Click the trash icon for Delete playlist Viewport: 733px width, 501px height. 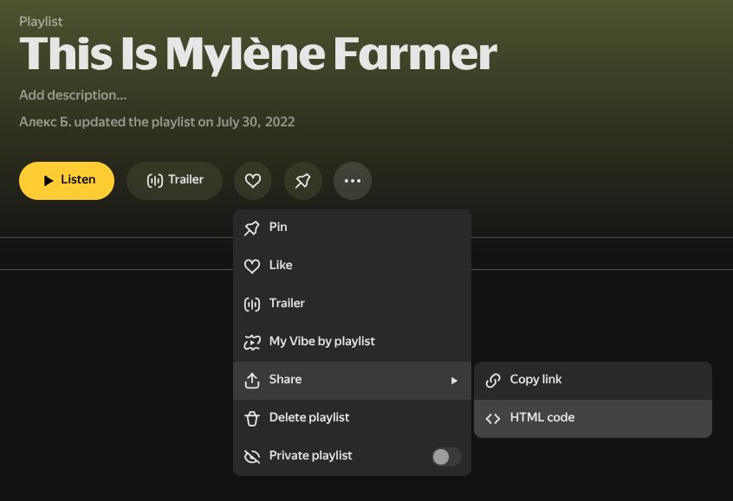coord(252,418)
